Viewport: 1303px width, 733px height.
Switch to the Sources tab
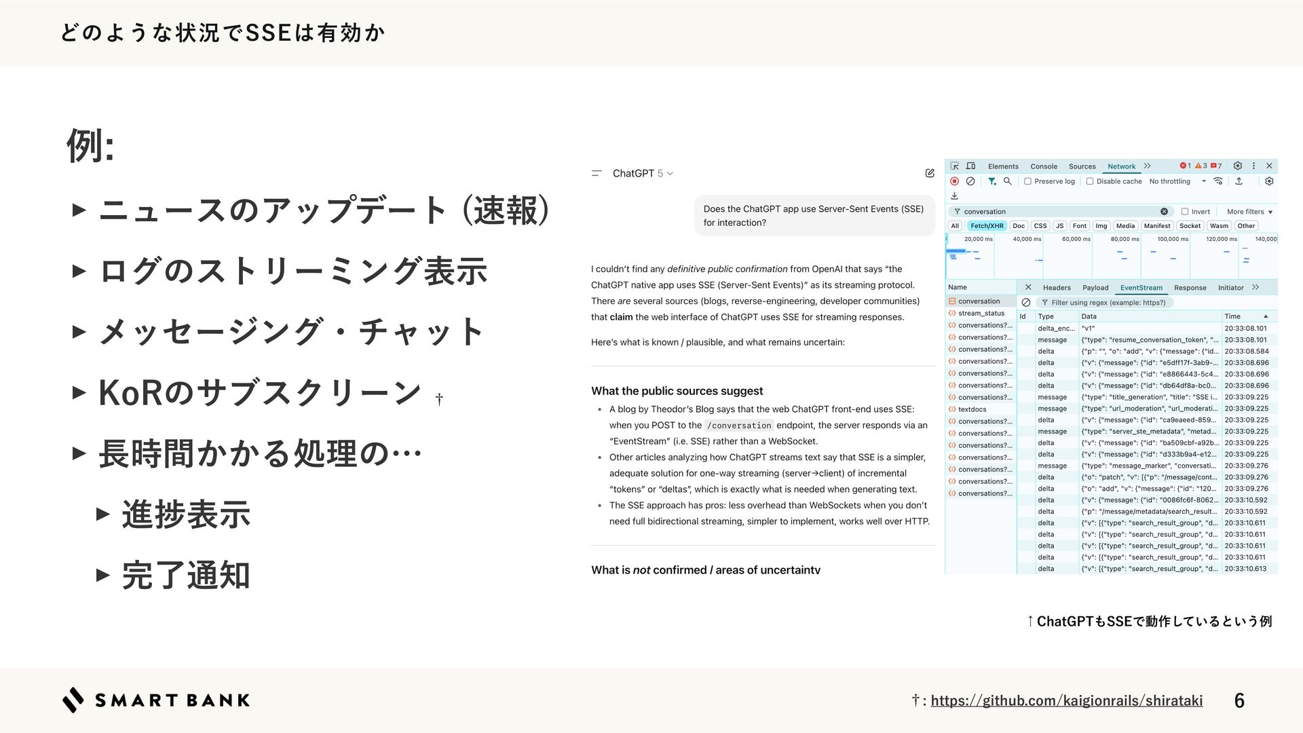tap(1082, 166)
